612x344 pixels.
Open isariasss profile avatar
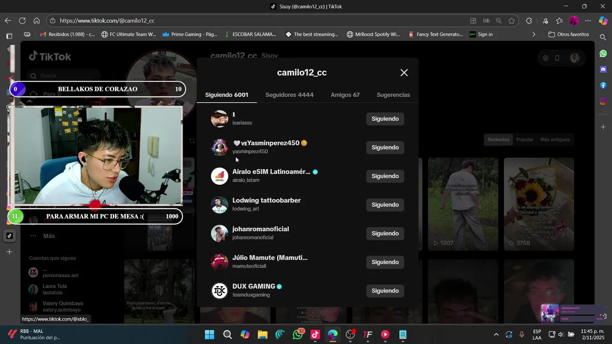point(219,119)
